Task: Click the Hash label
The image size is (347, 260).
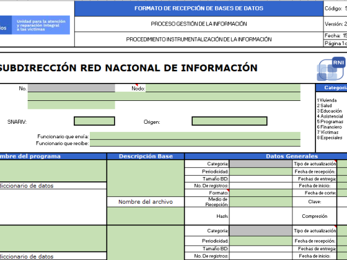Action: pyautogui.click(x=222, y=216)
